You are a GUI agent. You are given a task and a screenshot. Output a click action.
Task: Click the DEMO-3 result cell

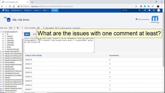[29, 81]
